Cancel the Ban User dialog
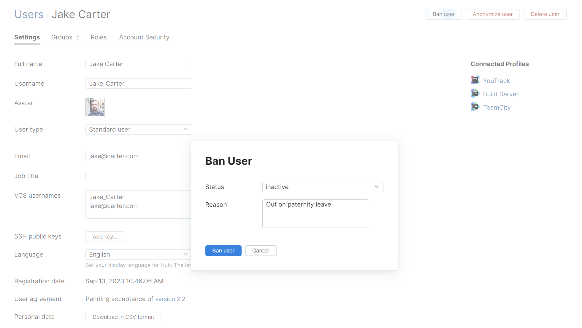The height and width of the screenshot is (328, 582). click(x=261, y=250)
